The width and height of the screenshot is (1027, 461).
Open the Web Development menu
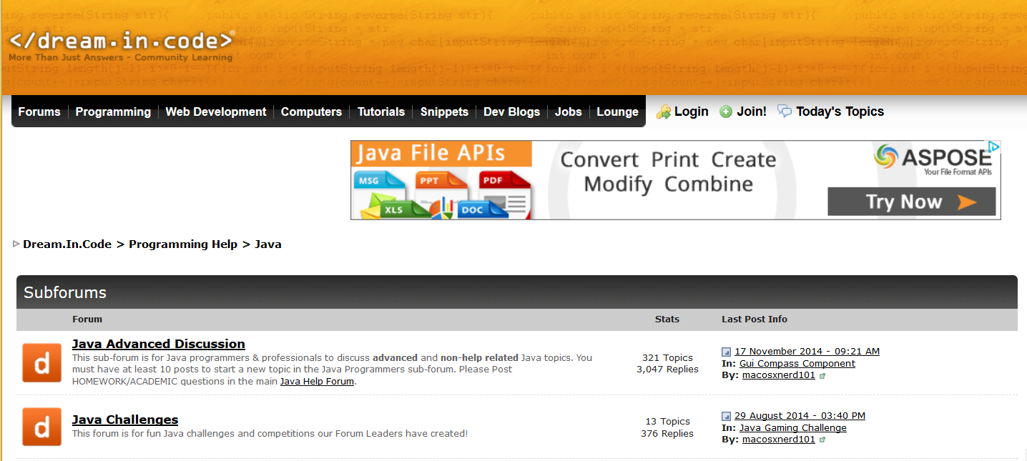[216, 111]
